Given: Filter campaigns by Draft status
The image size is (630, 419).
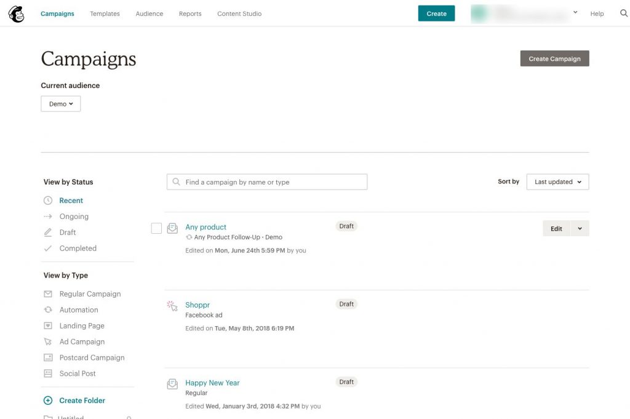Looking at the screenshot, I should 68,232.
